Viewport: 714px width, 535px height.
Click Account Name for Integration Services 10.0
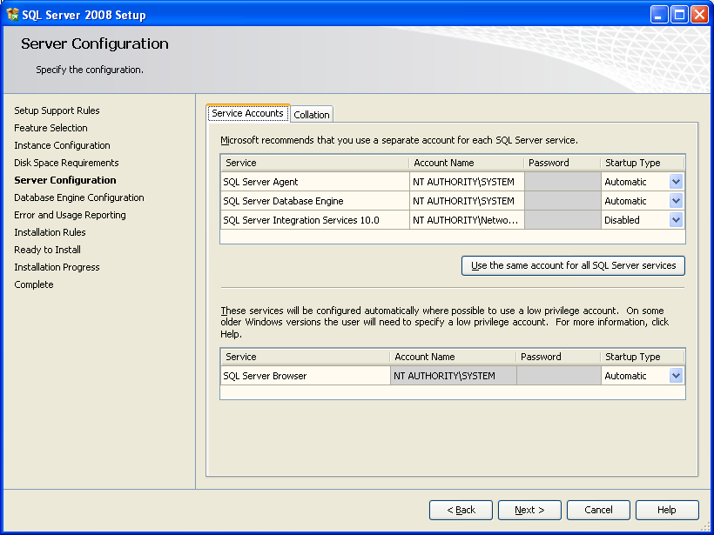[x=467, y=220]
